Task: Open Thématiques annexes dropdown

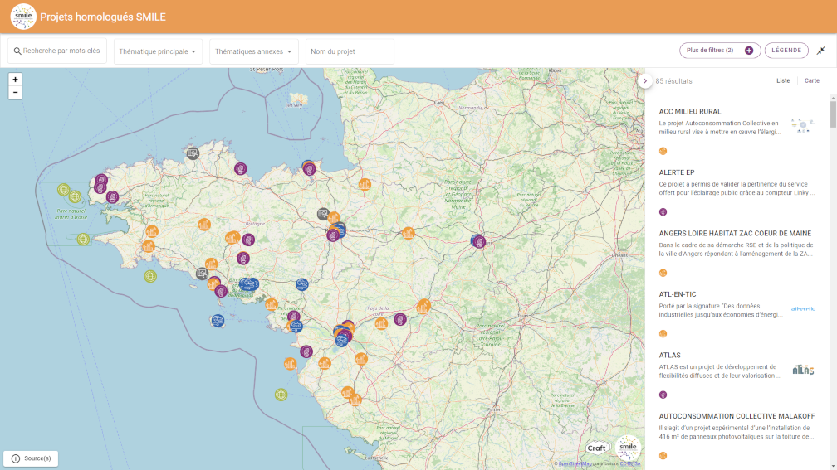Action: point(253,51)
